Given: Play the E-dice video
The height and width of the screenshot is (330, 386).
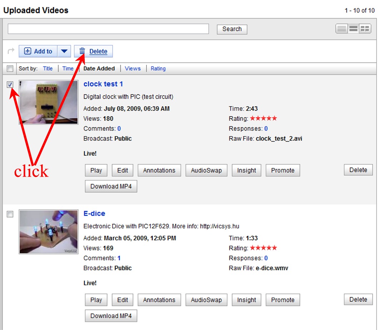Looking at the screenshot, I should 96,300.
